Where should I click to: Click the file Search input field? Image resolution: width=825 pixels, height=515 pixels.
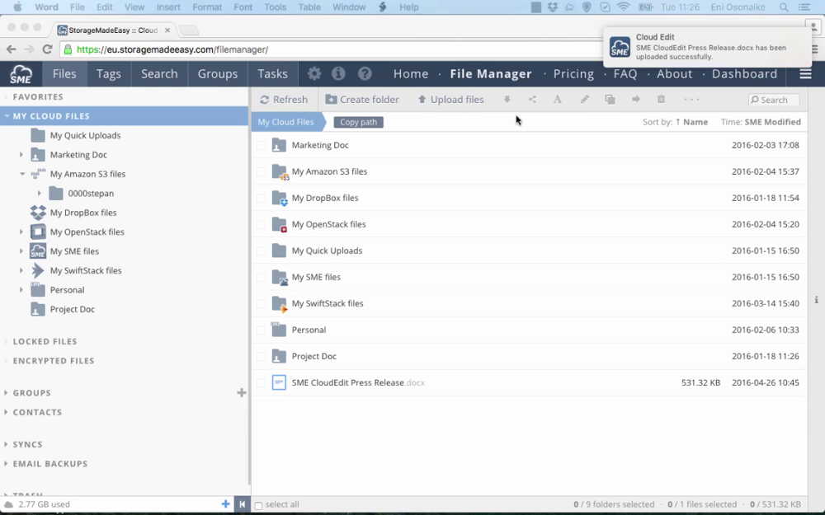(x=774, y=100)
